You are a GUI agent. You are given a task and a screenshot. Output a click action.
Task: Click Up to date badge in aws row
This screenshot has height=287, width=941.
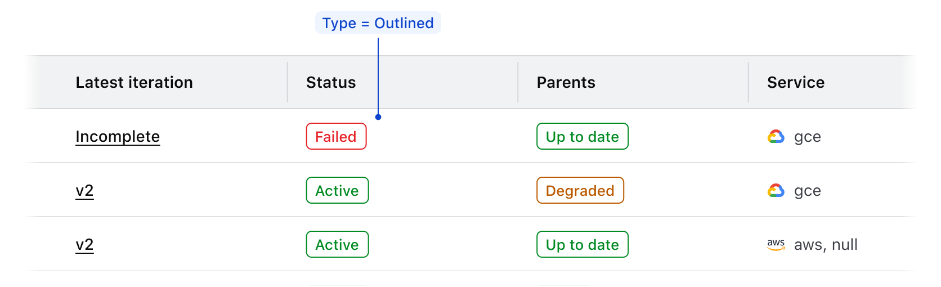click(x=582, y=245)
